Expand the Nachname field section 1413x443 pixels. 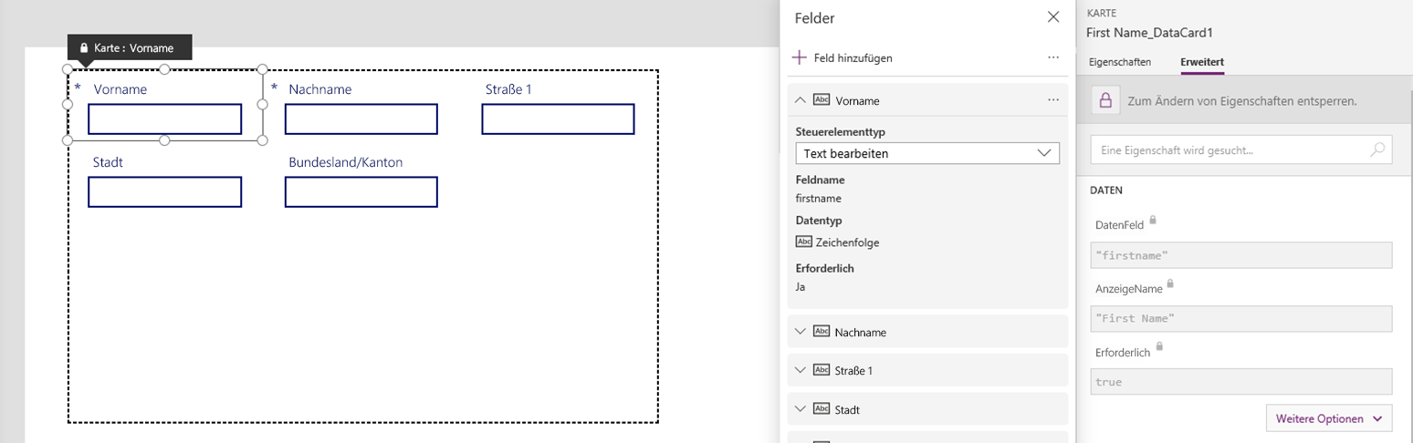pos(801,332)
